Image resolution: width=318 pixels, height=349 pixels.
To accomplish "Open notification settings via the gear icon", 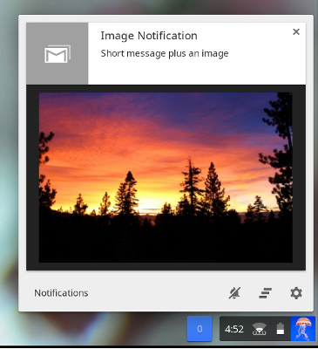I will [296, 293].
